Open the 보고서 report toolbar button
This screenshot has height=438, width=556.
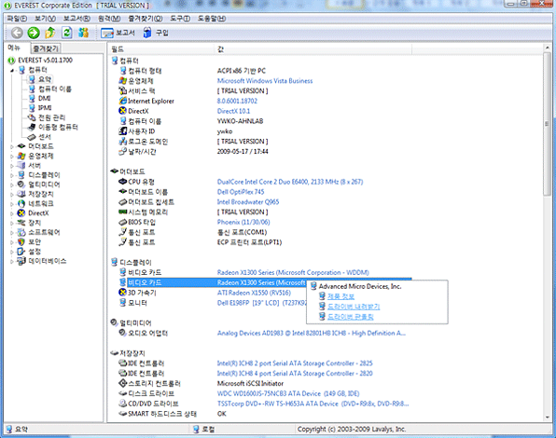point(118,33)
